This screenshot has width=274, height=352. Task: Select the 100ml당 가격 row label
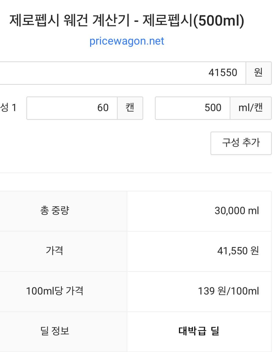(x=54, y=291)
